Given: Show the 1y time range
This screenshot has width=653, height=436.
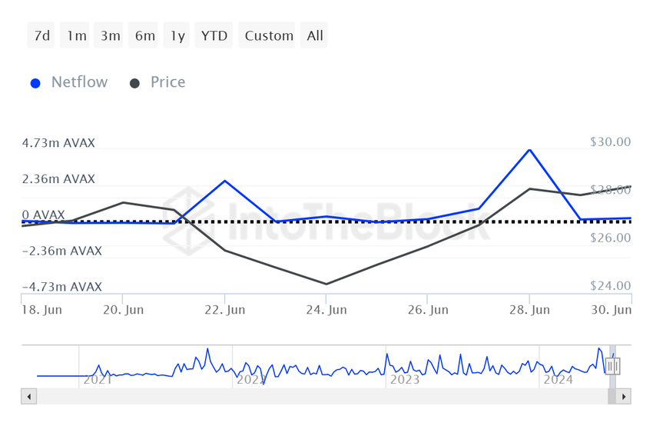Looking at the screenshot, I should tap(177, 35).
